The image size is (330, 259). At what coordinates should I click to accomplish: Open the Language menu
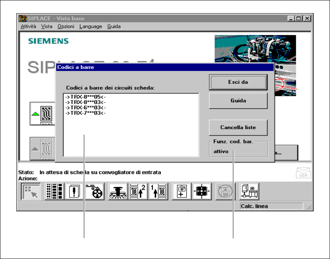tap(90, 26)
